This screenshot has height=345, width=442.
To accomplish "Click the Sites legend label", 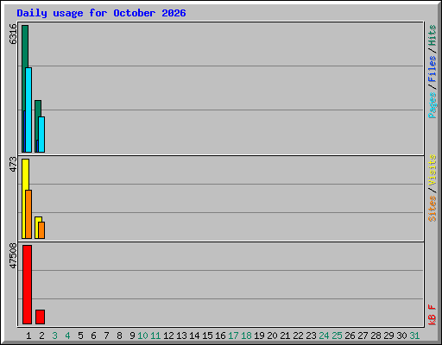I will coord(433,209).
